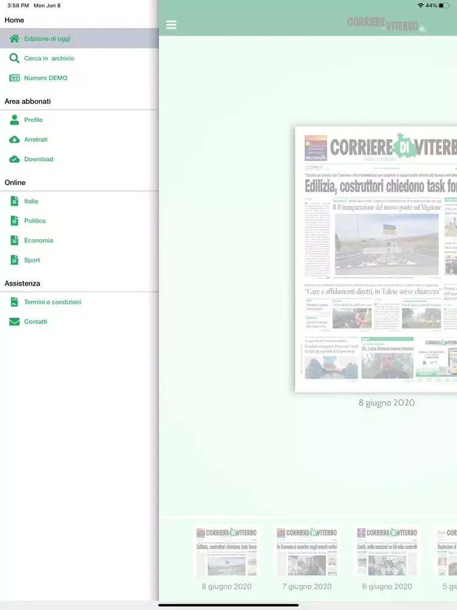Screen dimensions: 457x610
Task: Tap the Wi-Fi status icon
Action: [420, 5]
